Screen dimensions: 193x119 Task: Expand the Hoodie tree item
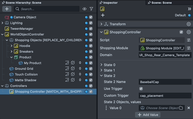pyautogui.click(x=11, y=46)
